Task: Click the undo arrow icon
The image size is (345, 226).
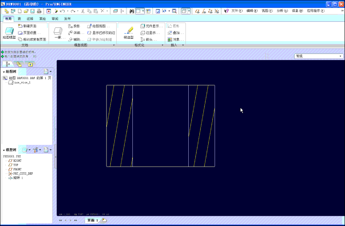Action: (62, 11)
